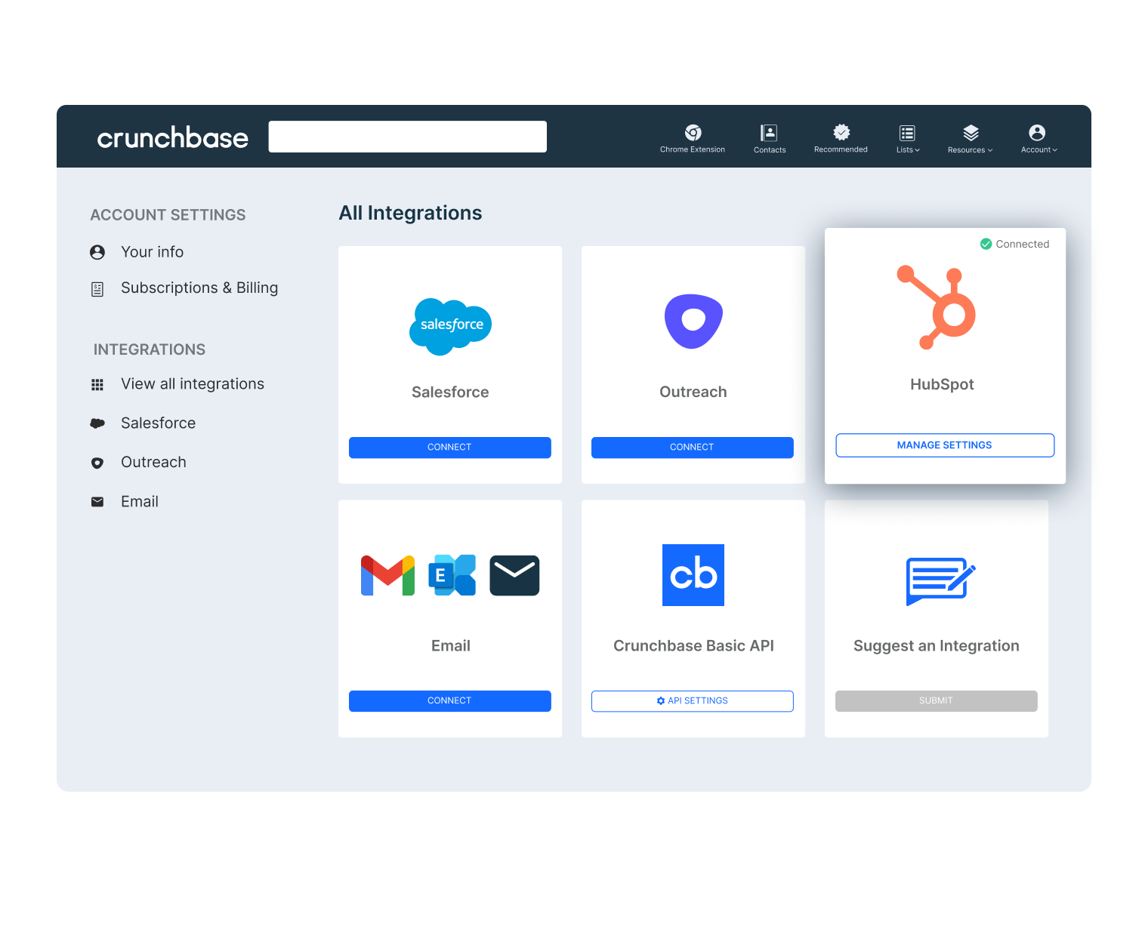Click the dark envelope mail logo

click(x=514, y=576)
